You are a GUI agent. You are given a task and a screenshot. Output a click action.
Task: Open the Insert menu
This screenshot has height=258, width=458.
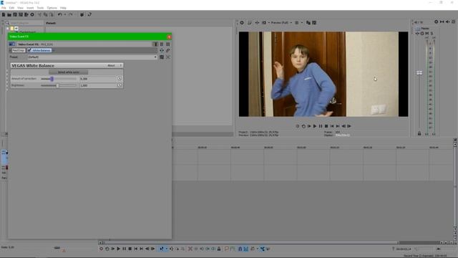coord(30,8)
